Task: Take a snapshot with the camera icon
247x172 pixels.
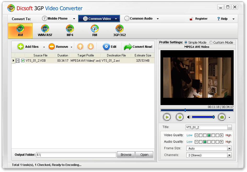Action: point(222,117)
